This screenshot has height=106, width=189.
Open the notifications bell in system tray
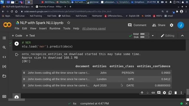170,2
